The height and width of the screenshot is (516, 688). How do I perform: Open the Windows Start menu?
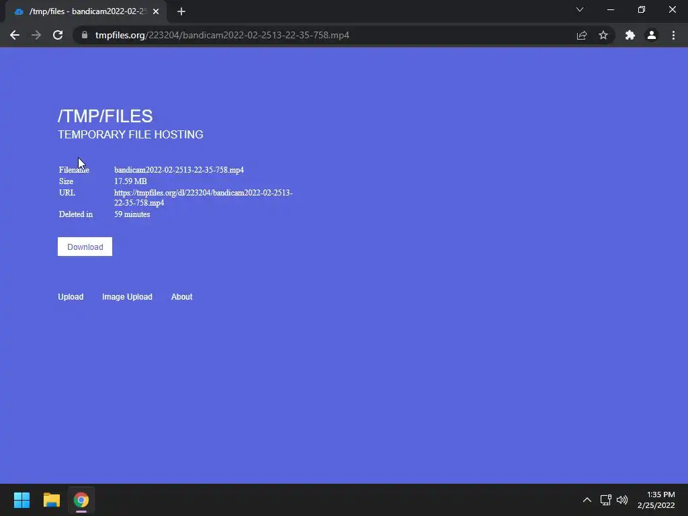(21, 500)
